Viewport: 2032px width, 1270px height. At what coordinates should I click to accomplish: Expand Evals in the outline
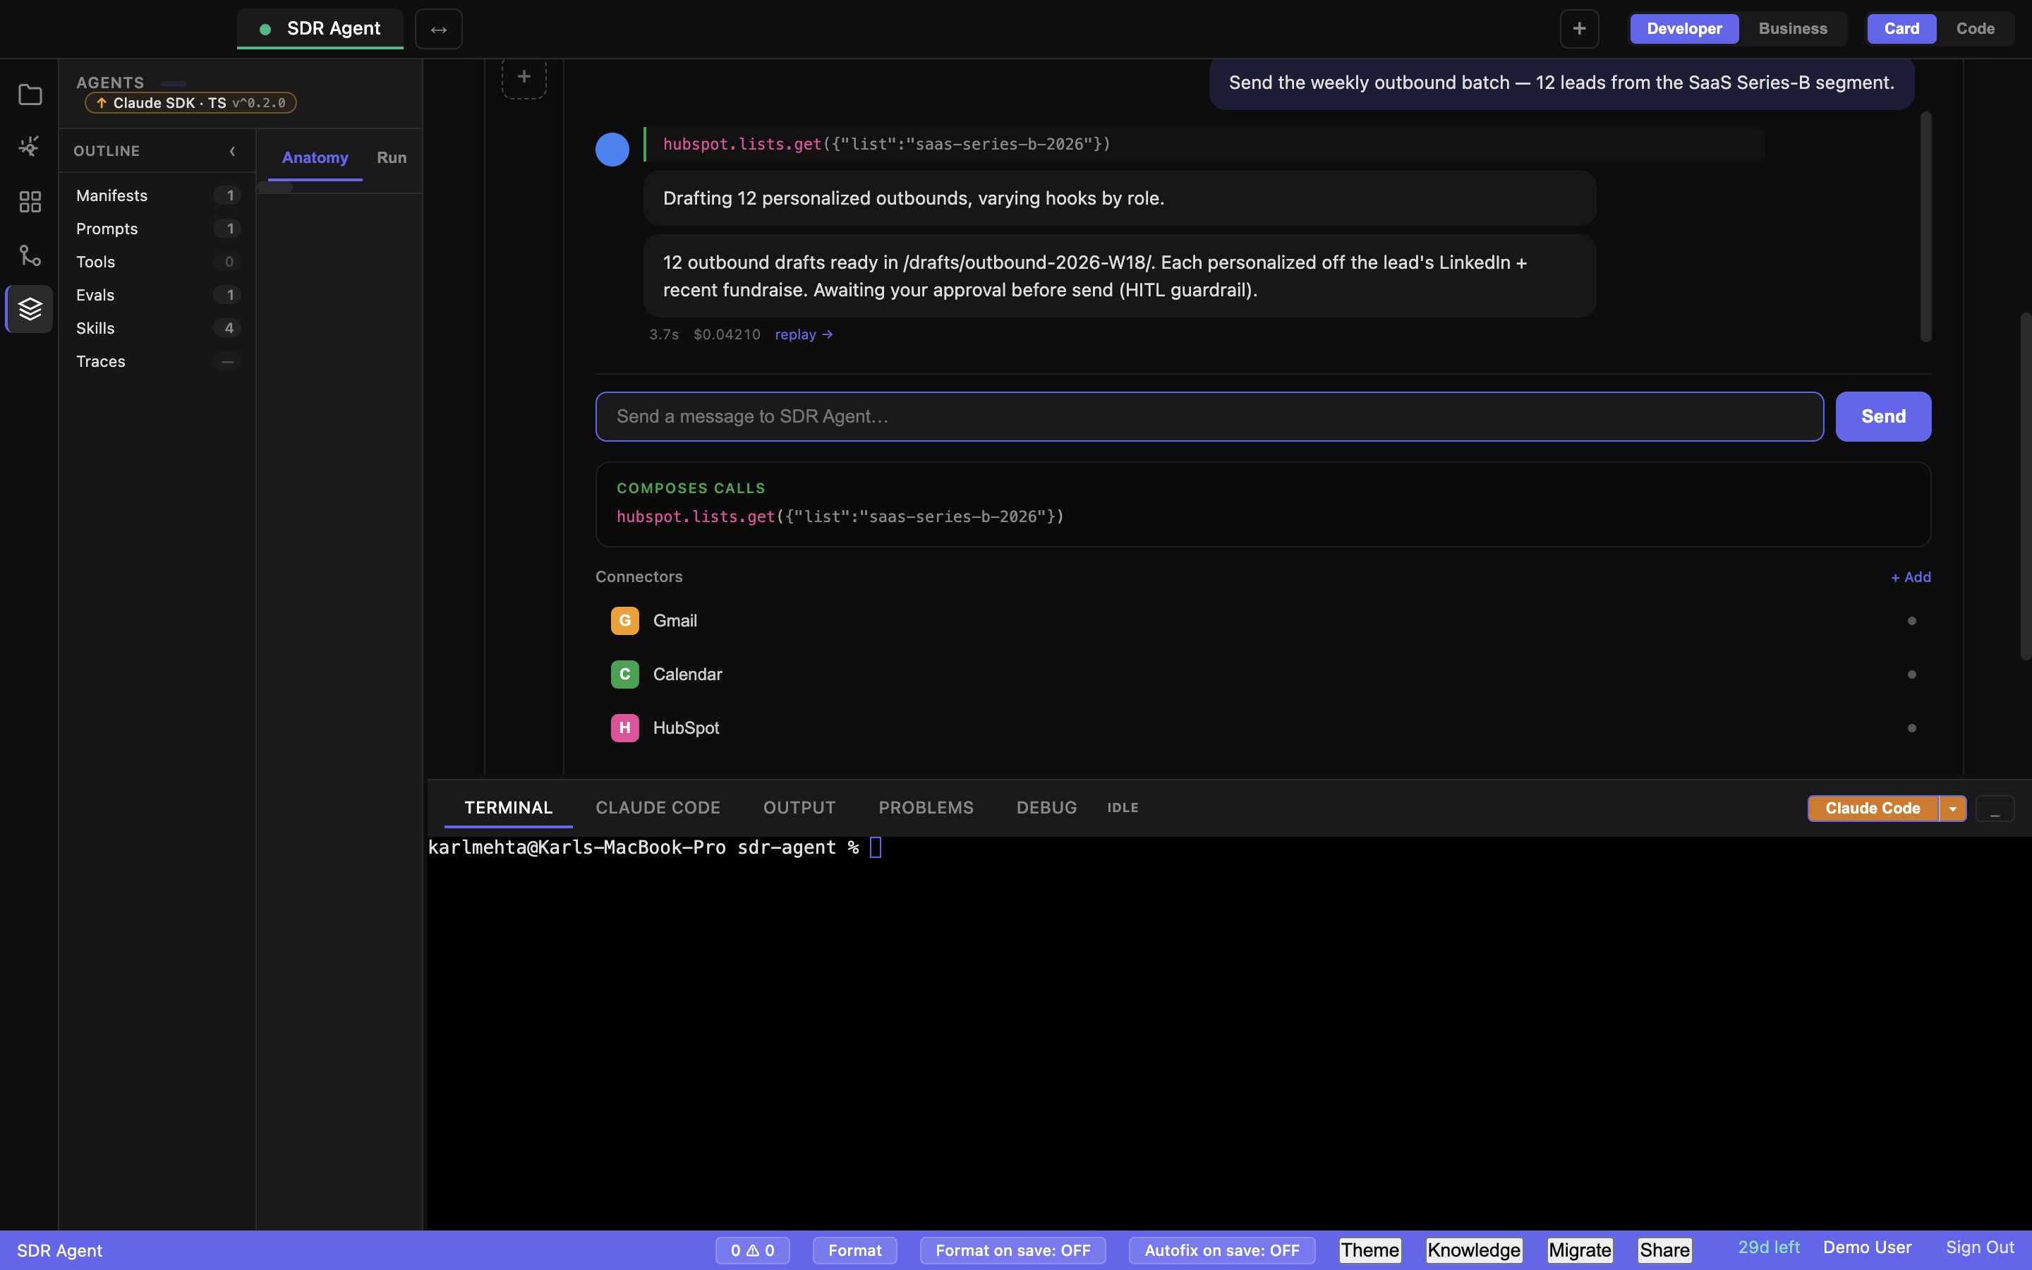tap(157, 295)
